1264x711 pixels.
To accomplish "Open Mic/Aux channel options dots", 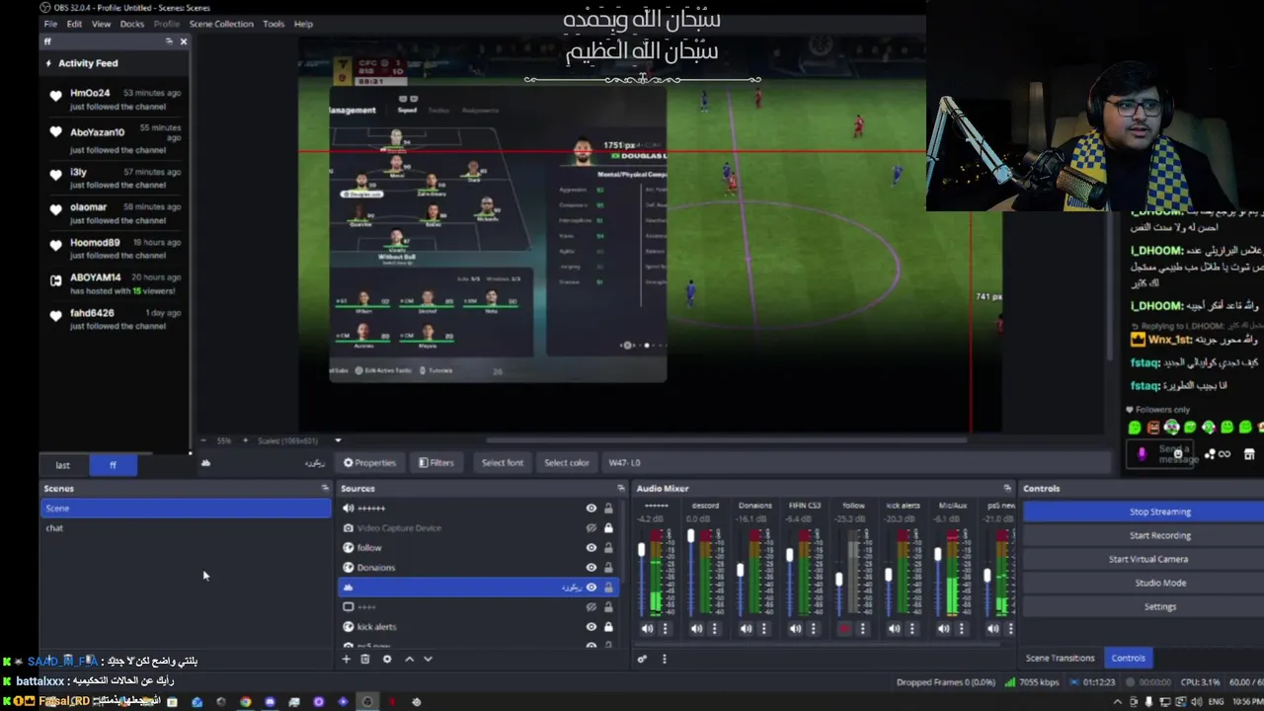I will [x=961, y=628].
